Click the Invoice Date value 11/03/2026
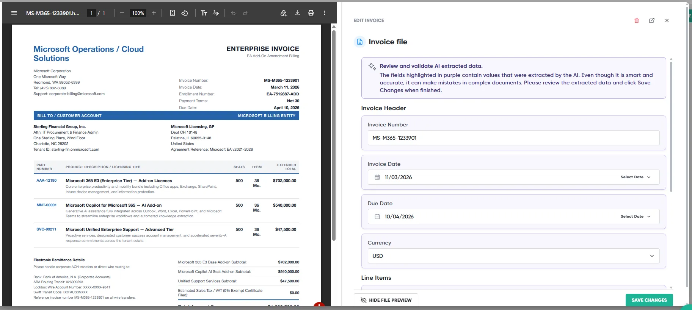The width and height of the screenshot is (692, 310). tap(398, 177)
